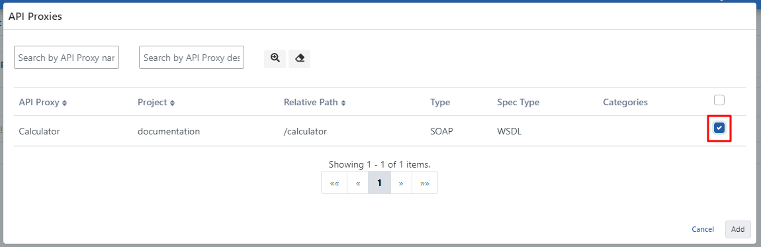Go to next page with single-right arrow
Screen dimensions: 761x247
pos(402,183)
